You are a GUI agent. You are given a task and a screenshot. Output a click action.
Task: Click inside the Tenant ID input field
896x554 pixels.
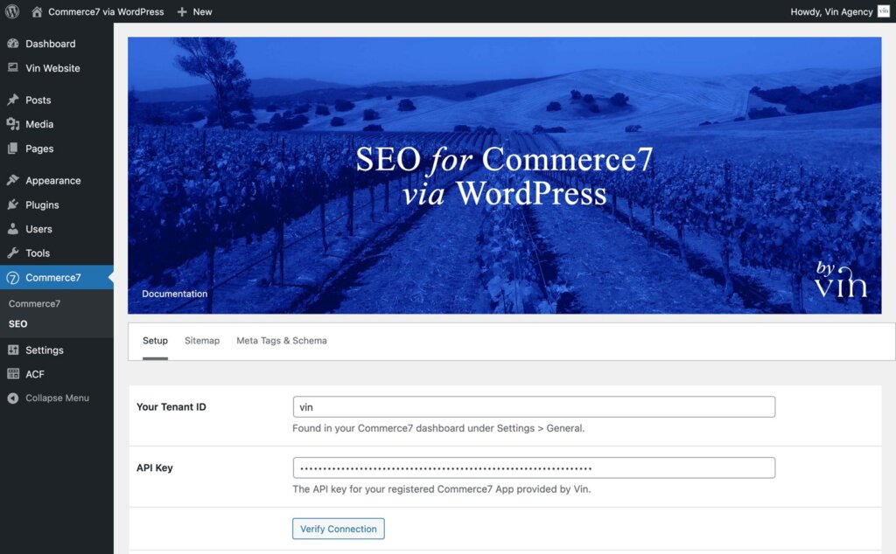click(x=534, y=406)
